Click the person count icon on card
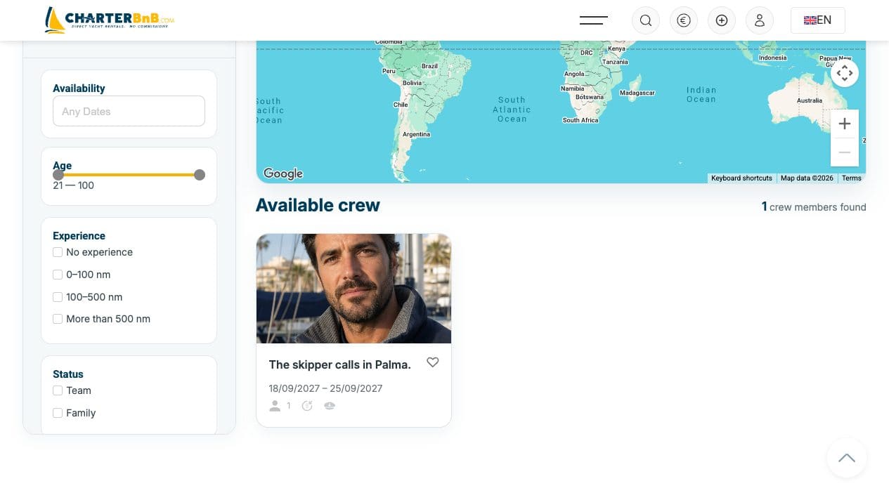Viewport: 889px width, 500px height. point(275,406)
